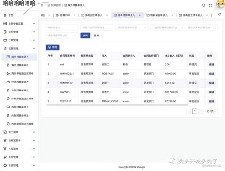Click the 预算管理 document icon in sidebar
Screen dimensions: 225x171
[5, 48]
